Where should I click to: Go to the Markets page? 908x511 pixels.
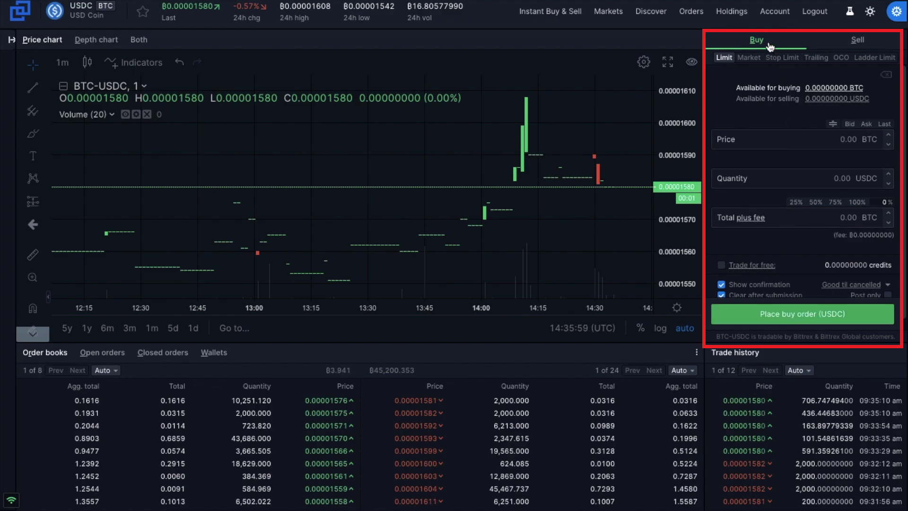608,11
